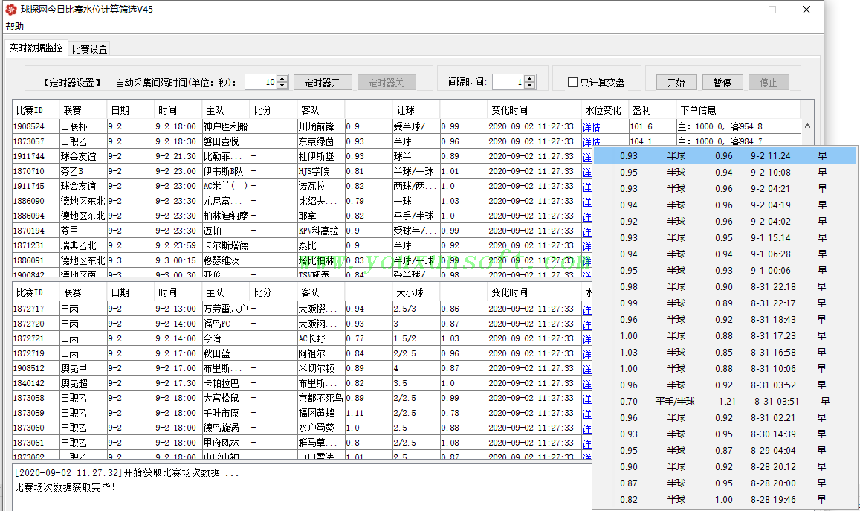Click the 8-31 16:58 odds history row
The image size is (860, 511).
(725, 353)
